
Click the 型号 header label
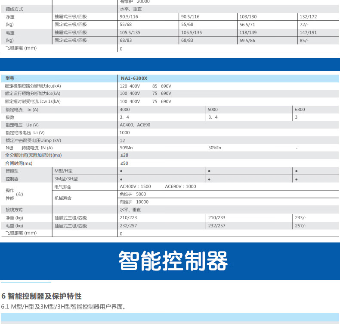[10, 79]
